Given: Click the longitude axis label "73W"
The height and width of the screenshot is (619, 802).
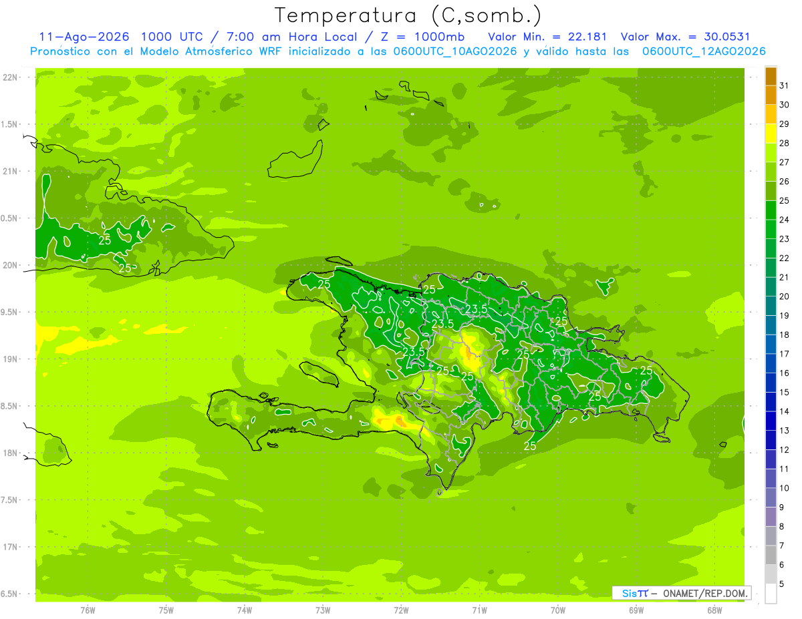Looking at the screenshot, I should (x=323, y=610).
